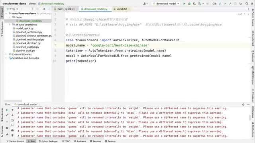Run download_model with the green play button
The height and width of the screenshot is (143, 255).
pyautogui.click(x=184, y=4)
